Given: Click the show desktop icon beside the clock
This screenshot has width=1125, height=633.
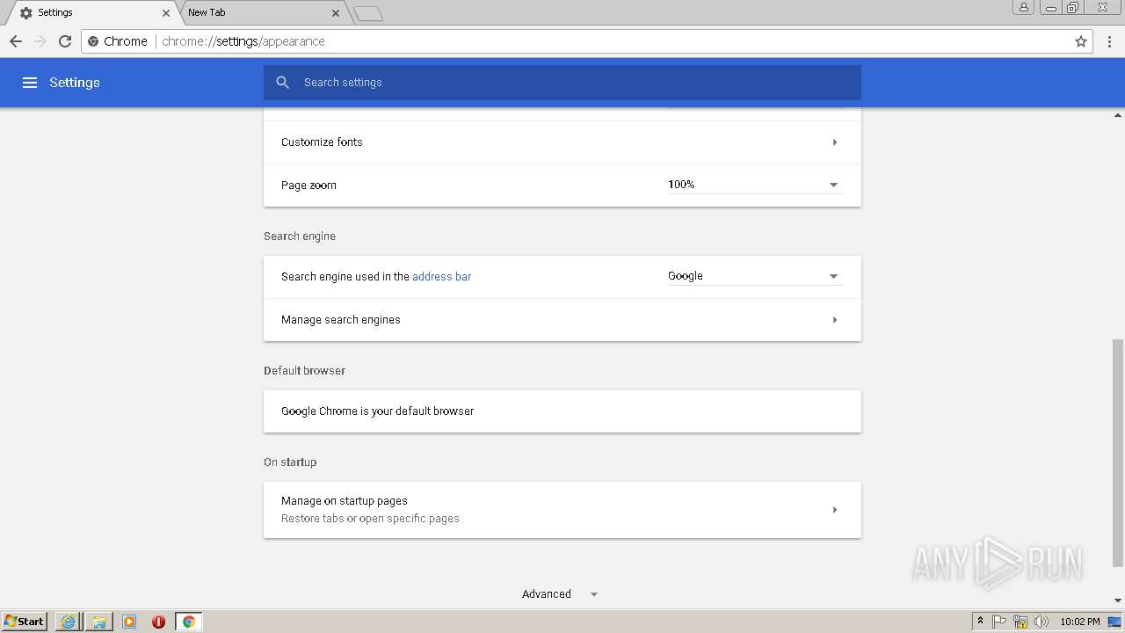Looking at the screenshot, I should pyautogui.click(x=1115, y=622).
